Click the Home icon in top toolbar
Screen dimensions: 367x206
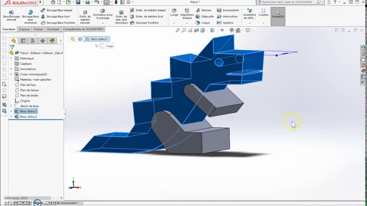pos(53,2)
